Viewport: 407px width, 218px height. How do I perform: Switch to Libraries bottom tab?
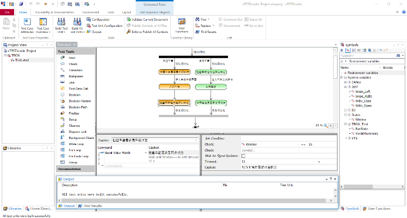point(13,209)
